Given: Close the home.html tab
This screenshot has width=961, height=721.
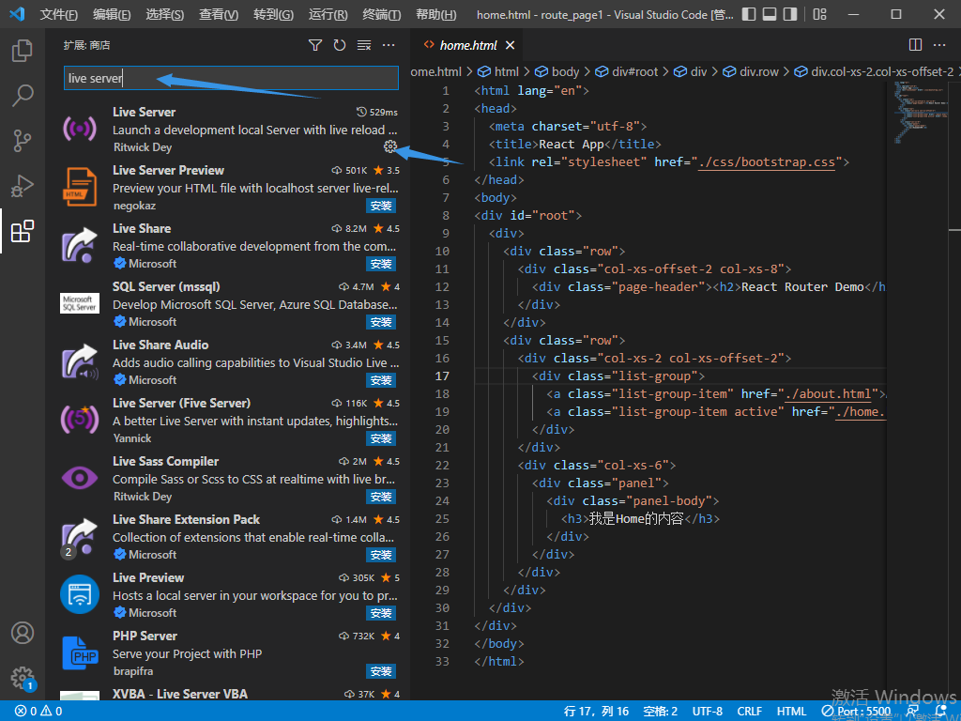Looking at the screenshot, I should tap(510, 45).
